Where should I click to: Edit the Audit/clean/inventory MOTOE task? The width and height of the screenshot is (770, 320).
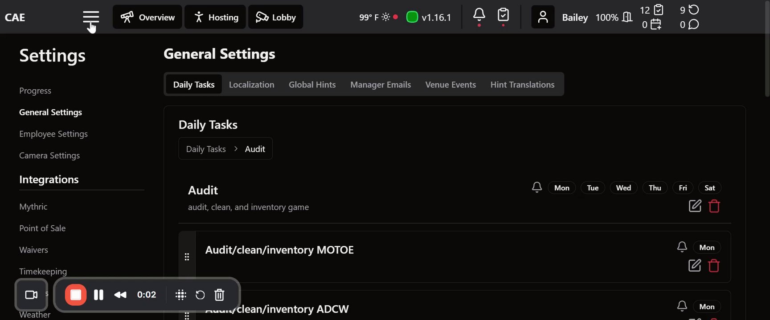[695, 266]
